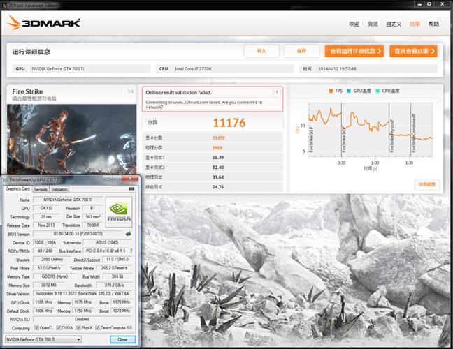Click the GK110 GPU field in GPU-Z
Screen dimensions: 453x349
pos(46,208)
